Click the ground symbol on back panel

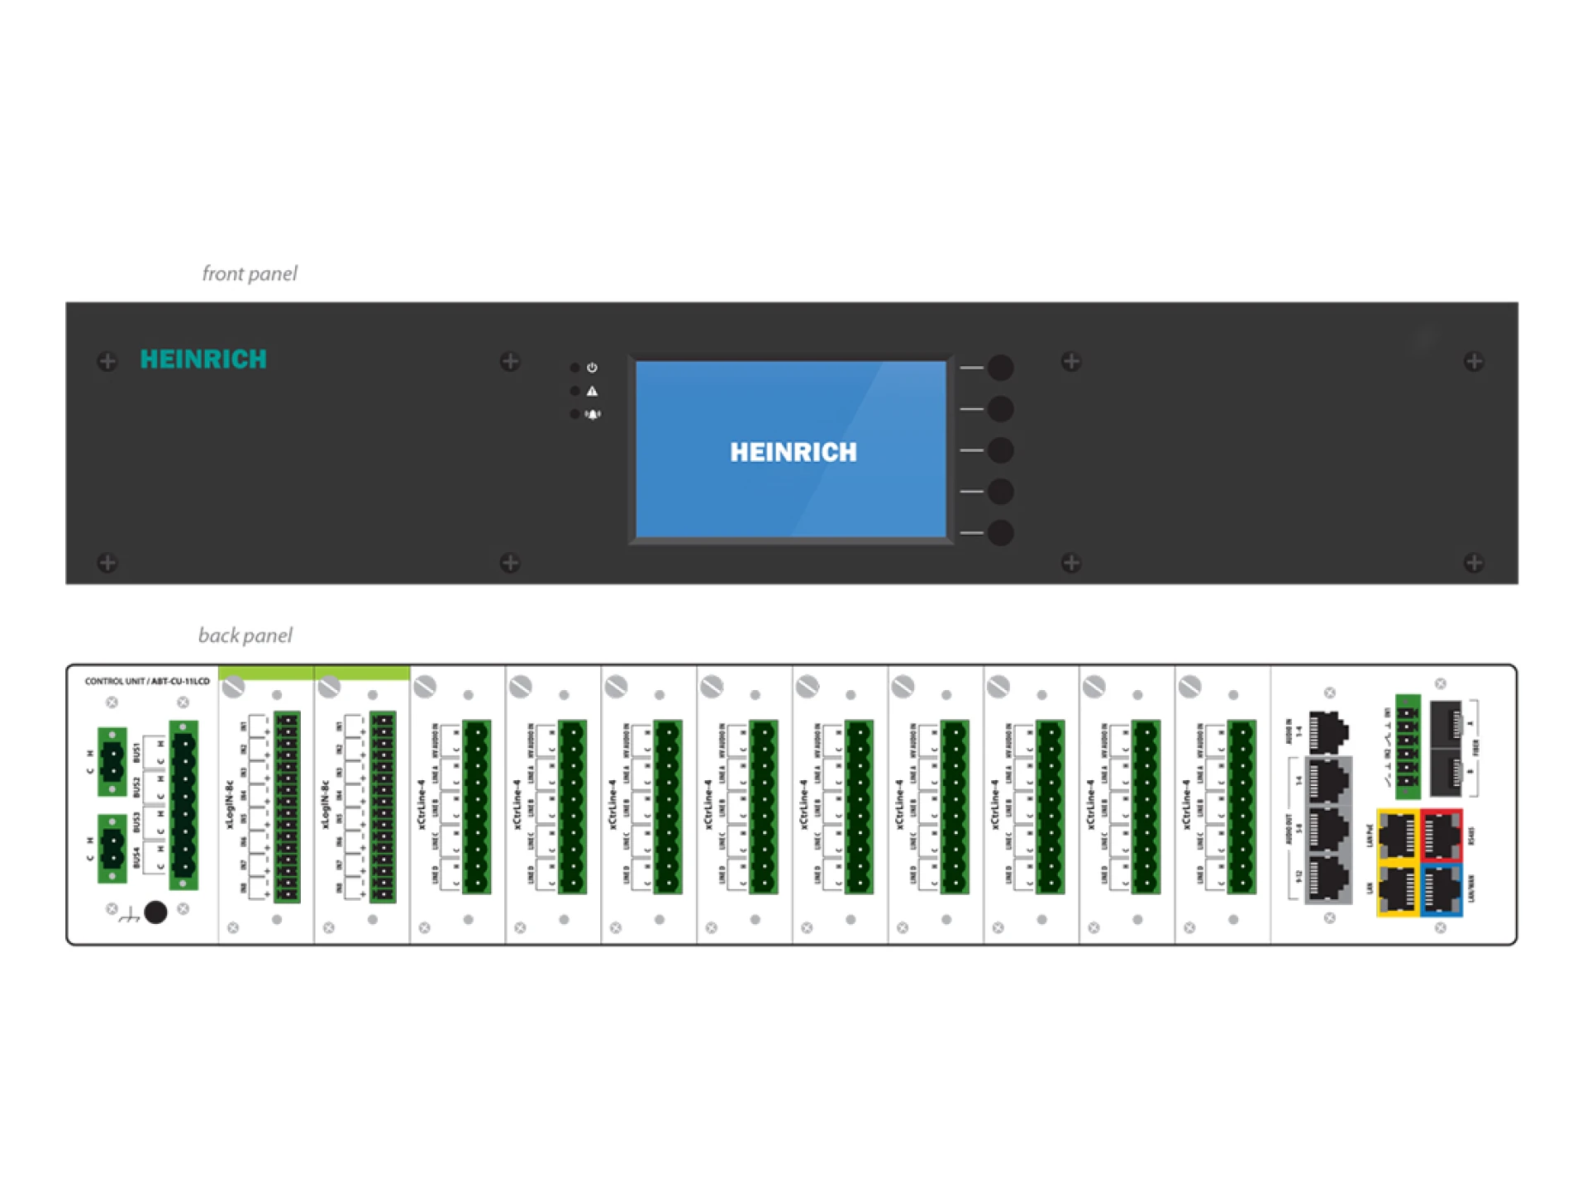(x=129, y=916)
